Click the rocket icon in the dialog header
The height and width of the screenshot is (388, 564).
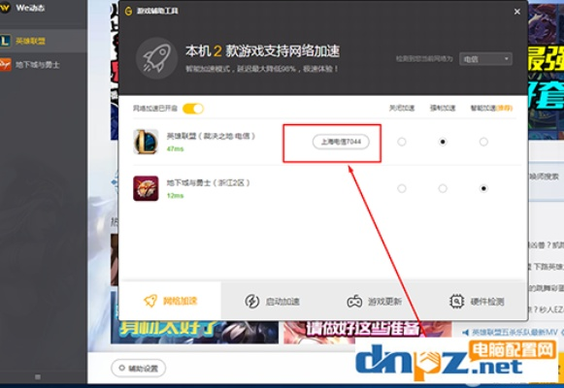coord(156,58)
